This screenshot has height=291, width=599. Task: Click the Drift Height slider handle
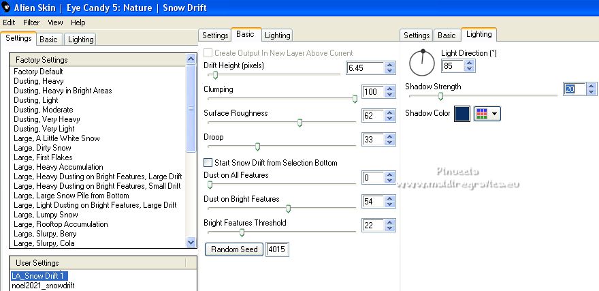pos(215,75)
